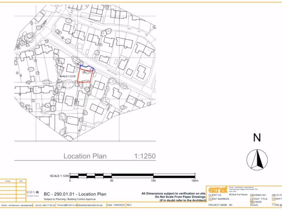This screenshot has height=211, width=282.
Task: Click the REV field in the bottom strip
Action: click(x=129, y=205)
